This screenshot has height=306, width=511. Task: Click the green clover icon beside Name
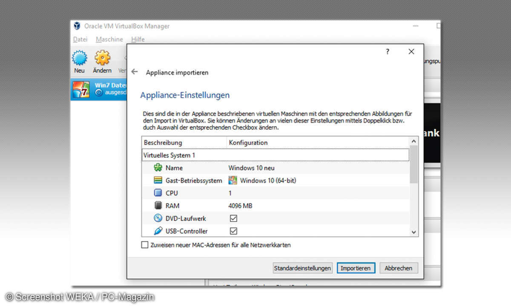tap(158, 168)
